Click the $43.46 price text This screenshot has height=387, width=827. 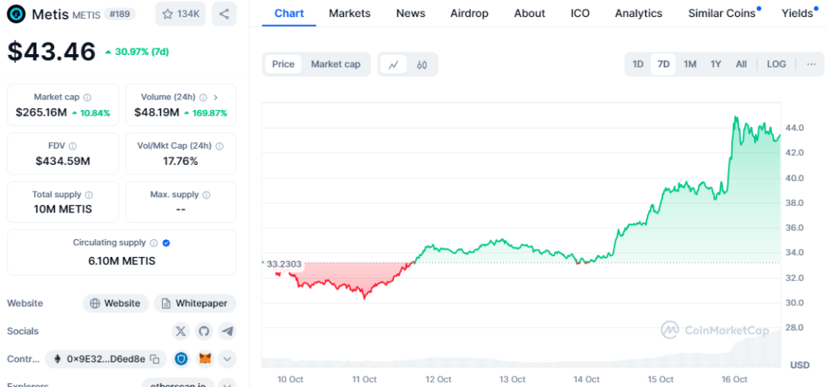pyautogui.click(x=51, y=52)
